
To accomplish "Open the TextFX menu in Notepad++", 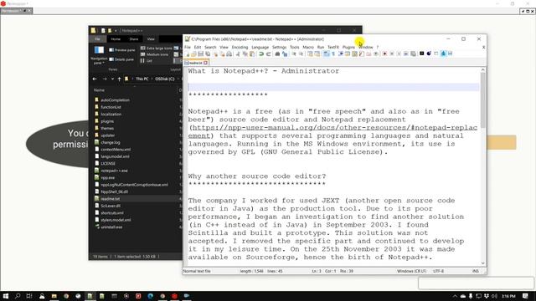I will (333, 47).
